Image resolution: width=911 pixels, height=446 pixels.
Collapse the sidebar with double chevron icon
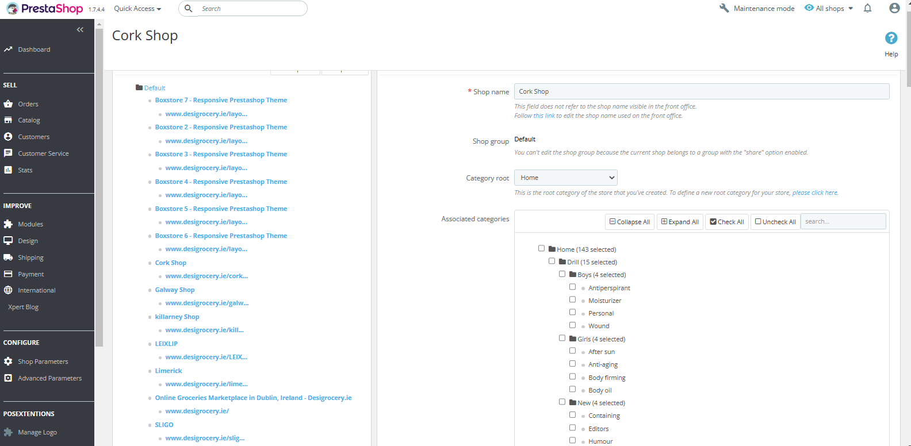(x=80, y=29)
